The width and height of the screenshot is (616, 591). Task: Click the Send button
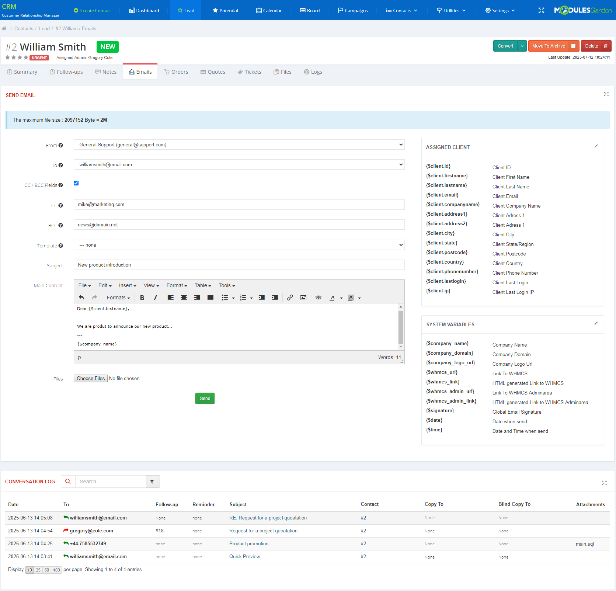[x=205, y=398]
